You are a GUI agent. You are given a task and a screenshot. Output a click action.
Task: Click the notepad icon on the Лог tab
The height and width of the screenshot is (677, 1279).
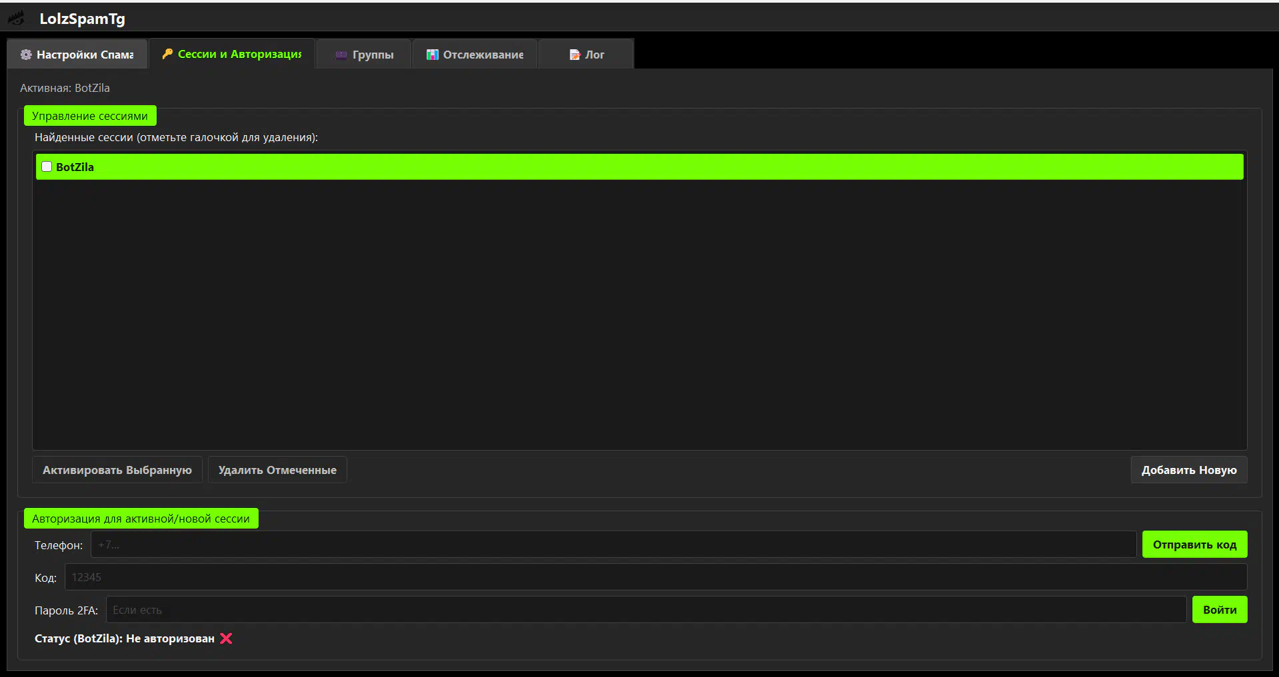pyautogui.click(x=575, y=55)
